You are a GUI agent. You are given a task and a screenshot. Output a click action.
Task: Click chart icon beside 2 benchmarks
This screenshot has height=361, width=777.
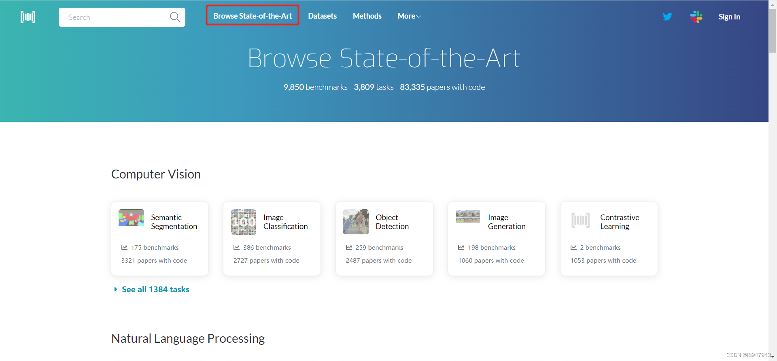pyautogui.click(x=573, y=247)
